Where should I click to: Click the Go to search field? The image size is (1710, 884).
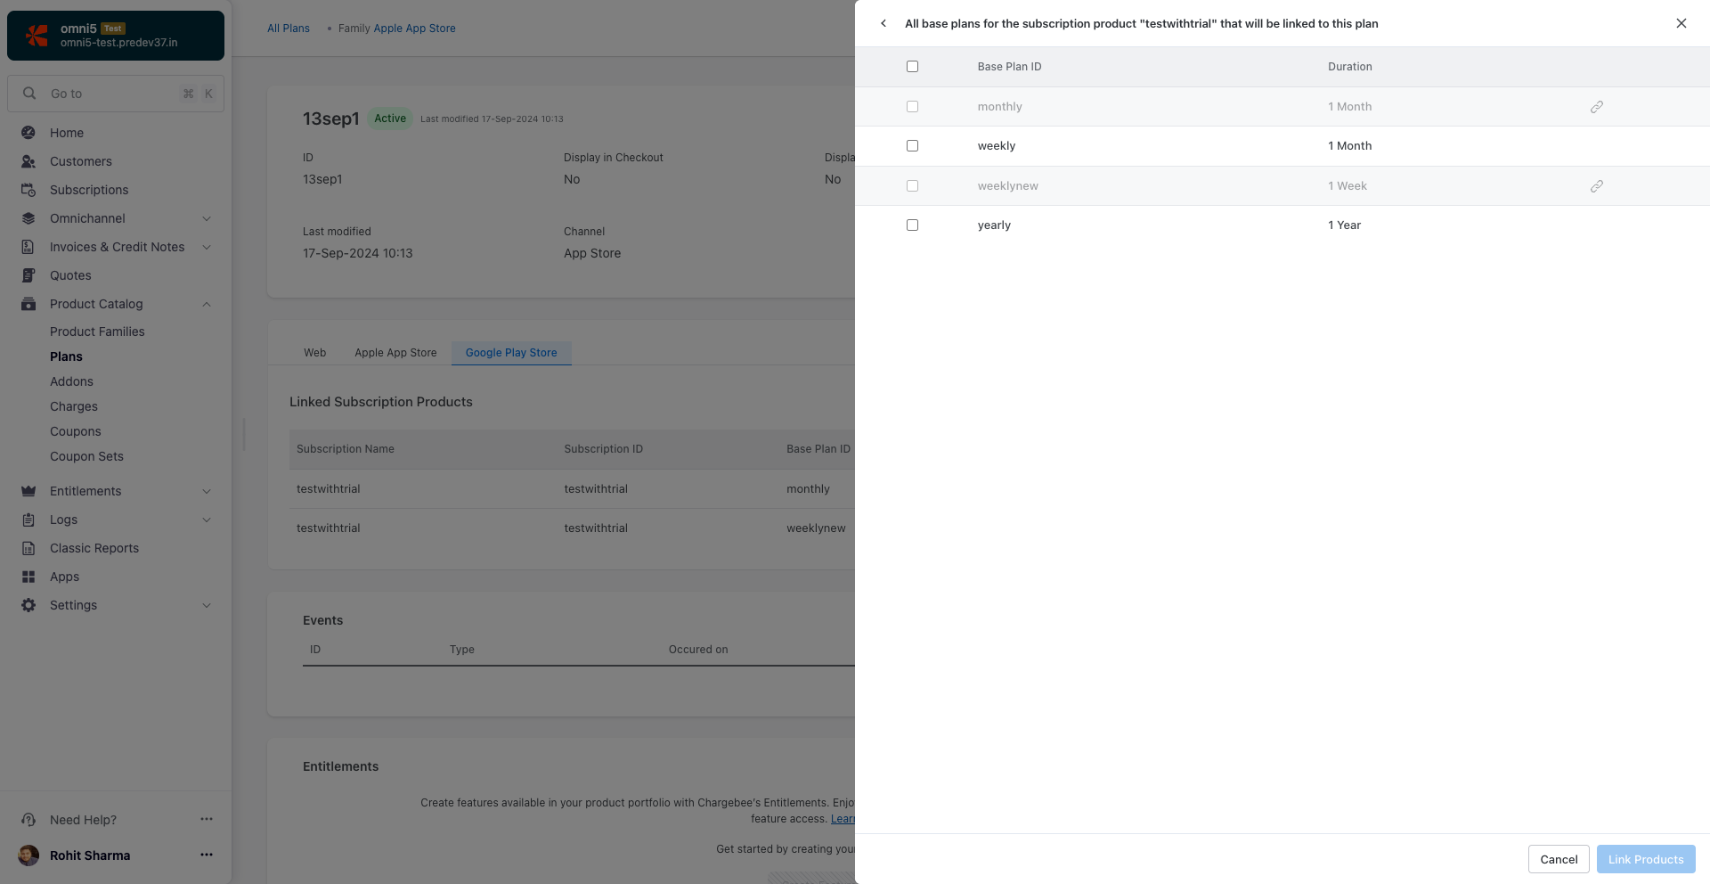click(116, 94)
